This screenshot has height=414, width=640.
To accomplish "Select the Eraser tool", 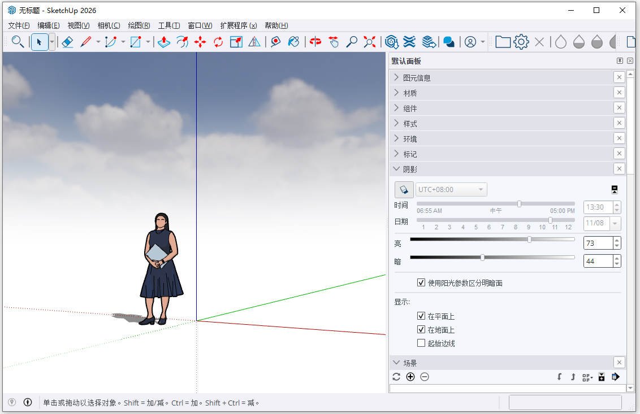I will 68,42.
